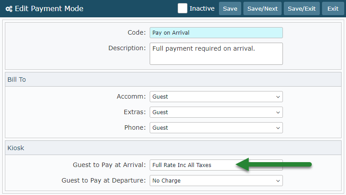Tick the Inactive checkbox

coord(182,8)
